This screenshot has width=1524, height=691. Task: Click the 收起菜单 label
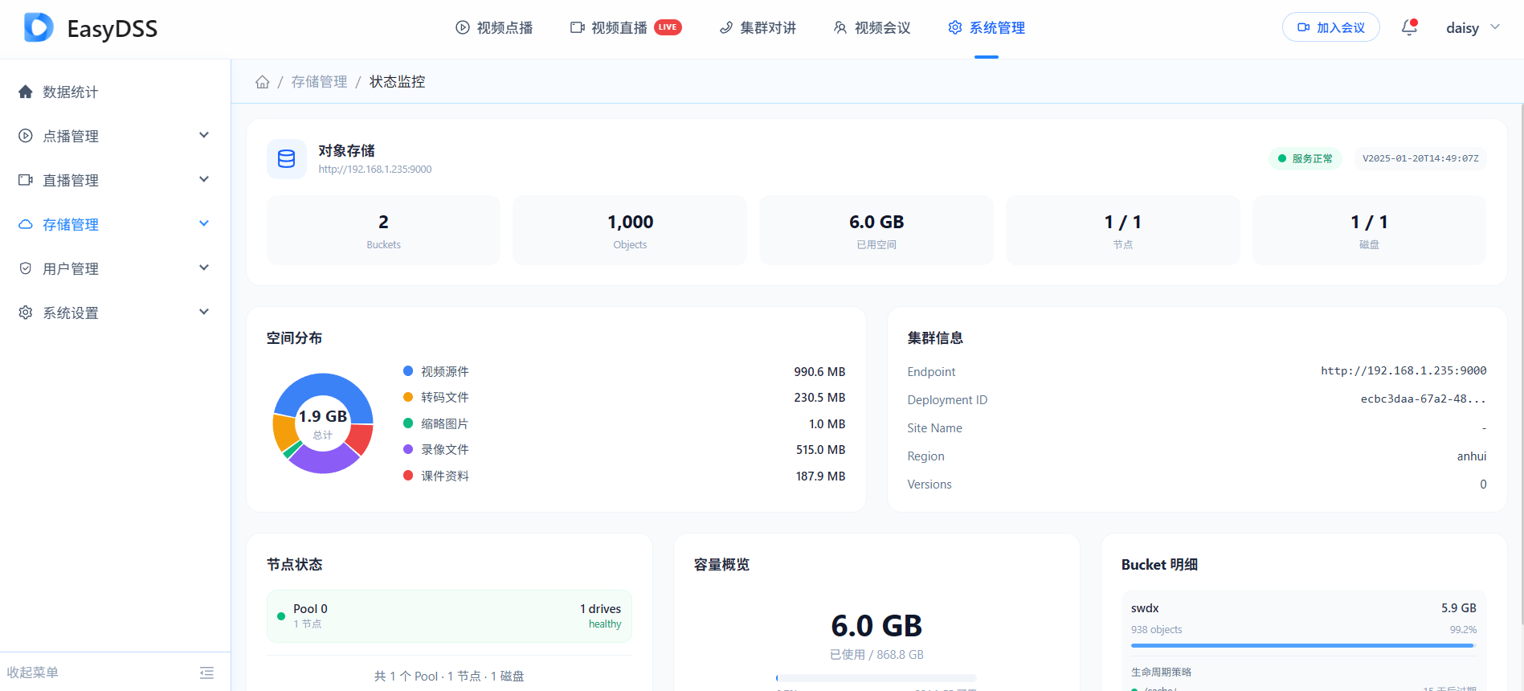pos(33,673)
